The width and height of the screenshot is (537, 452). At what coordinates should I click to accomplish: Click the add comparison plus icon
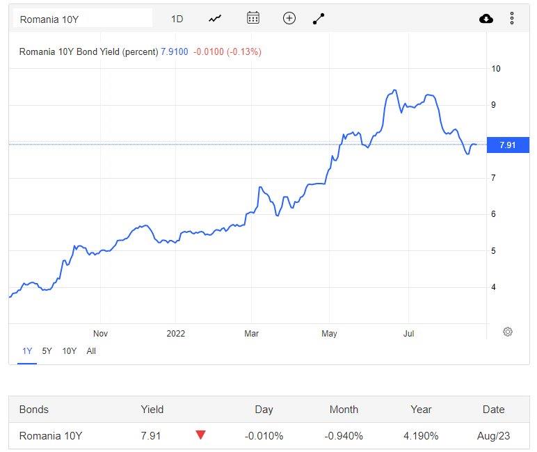tap(289, 19)
